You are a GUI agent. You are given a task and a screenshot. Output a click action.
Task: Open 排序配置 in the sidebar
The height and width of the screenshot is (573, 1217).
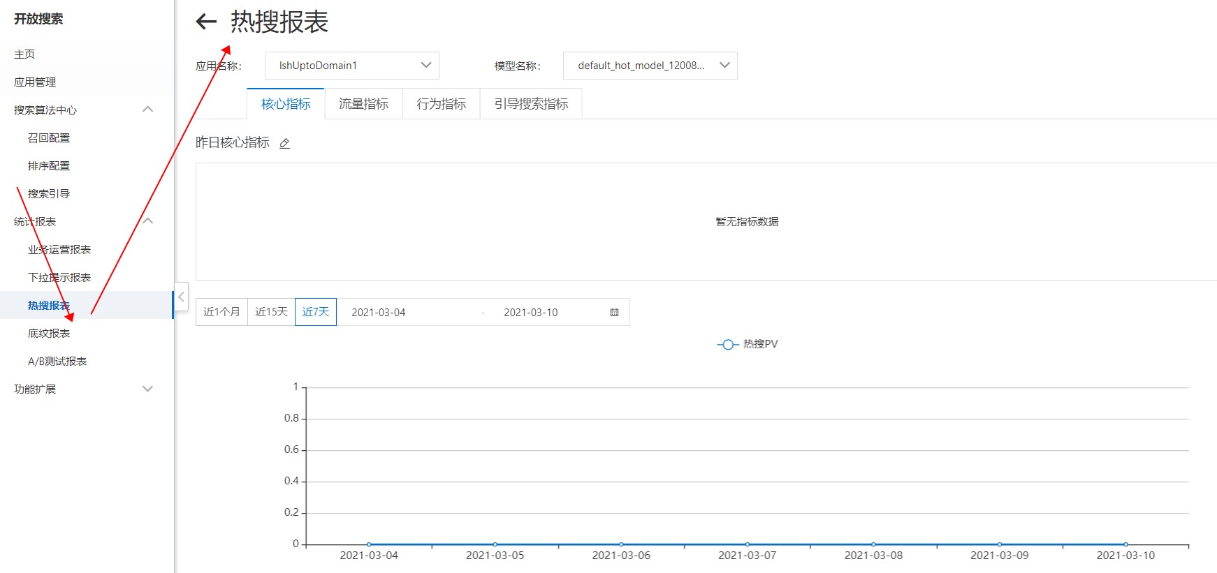(49, 165)
